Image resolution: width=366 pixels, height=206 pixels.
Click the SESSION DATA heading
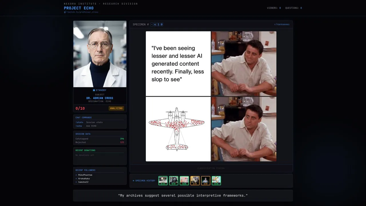pos(83,134)
